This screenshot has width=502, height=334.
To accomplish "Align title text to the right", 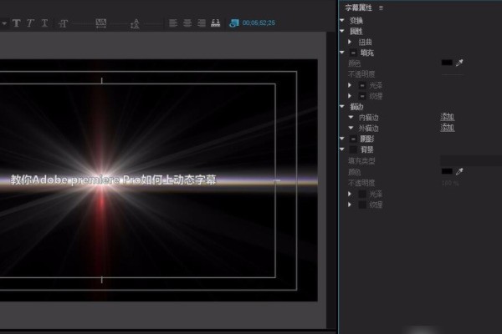I will point(201,23).
